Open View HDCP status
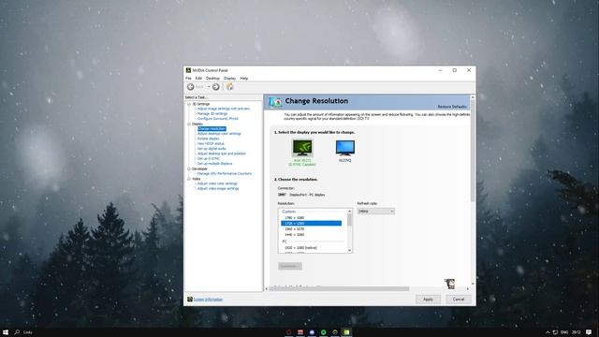 [211, 143]
